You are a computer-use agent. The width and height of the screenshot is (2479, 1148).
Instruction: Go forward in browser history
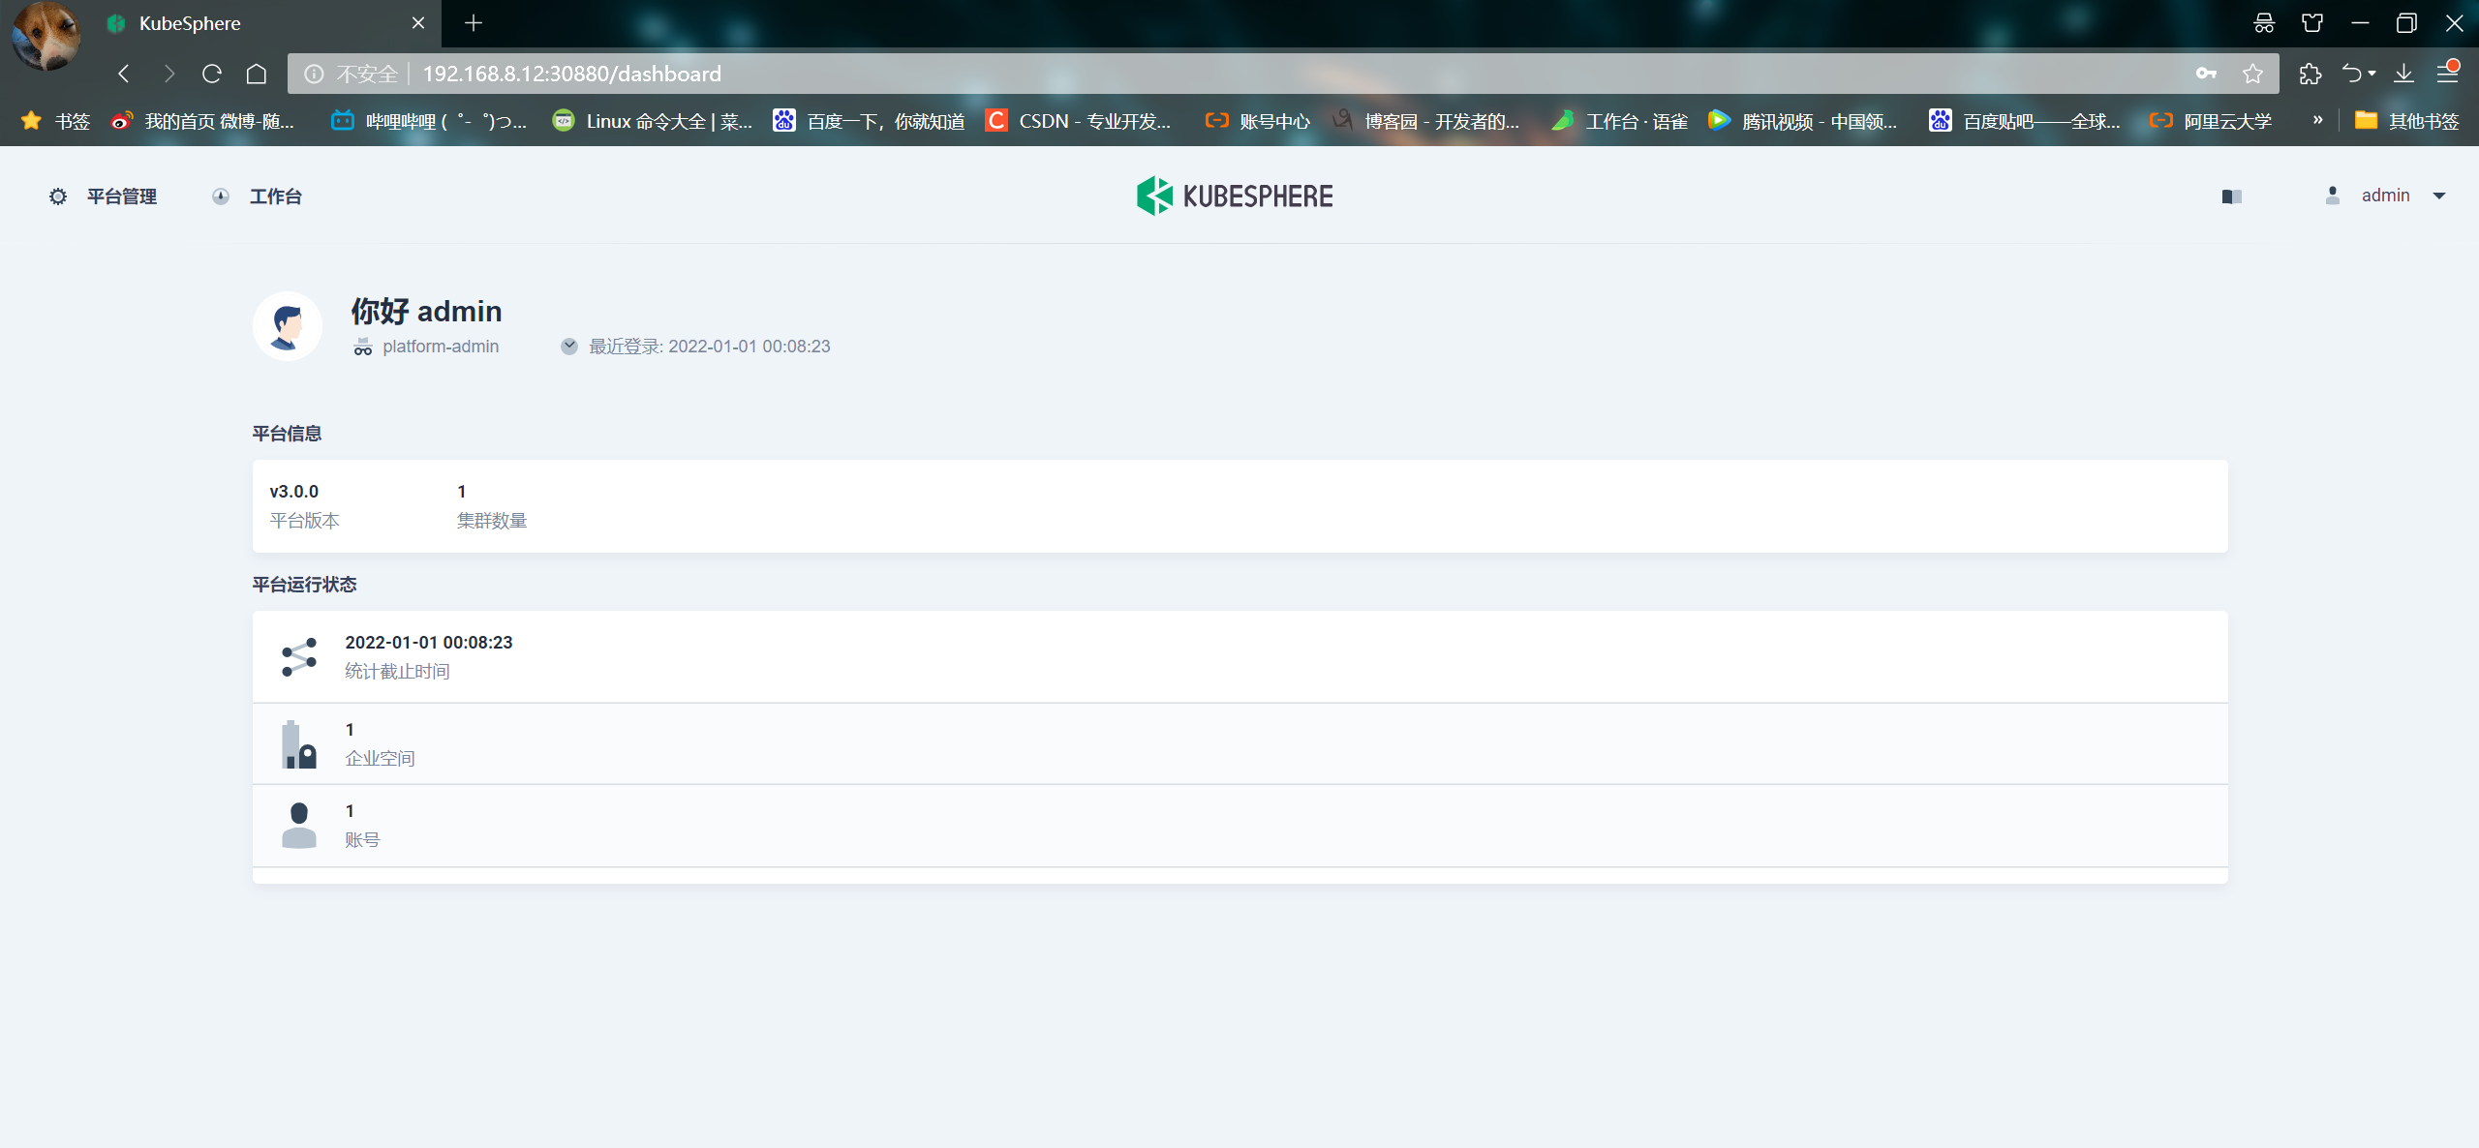click(x=168, y=74)
